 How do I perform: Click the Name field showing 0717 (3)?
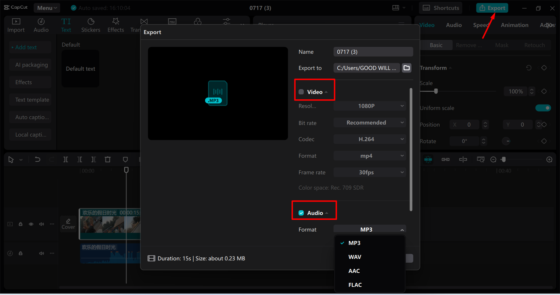pos(373,52)
